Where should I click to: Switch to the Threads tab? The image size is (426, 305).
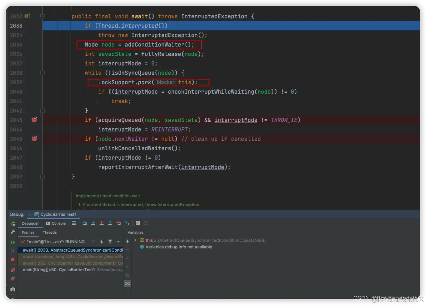pyautogui.click(x=50, y=232)
